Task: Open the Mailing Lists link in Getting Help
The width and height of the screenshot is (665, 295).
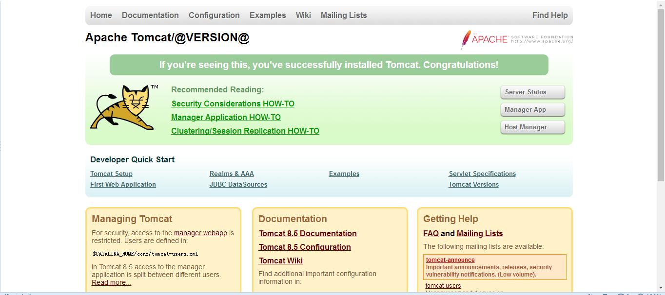Action: [x=480, y=233]
